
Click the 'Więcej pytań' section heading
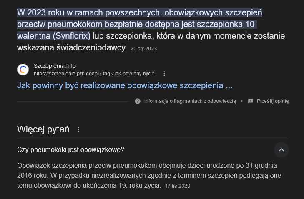43,129
